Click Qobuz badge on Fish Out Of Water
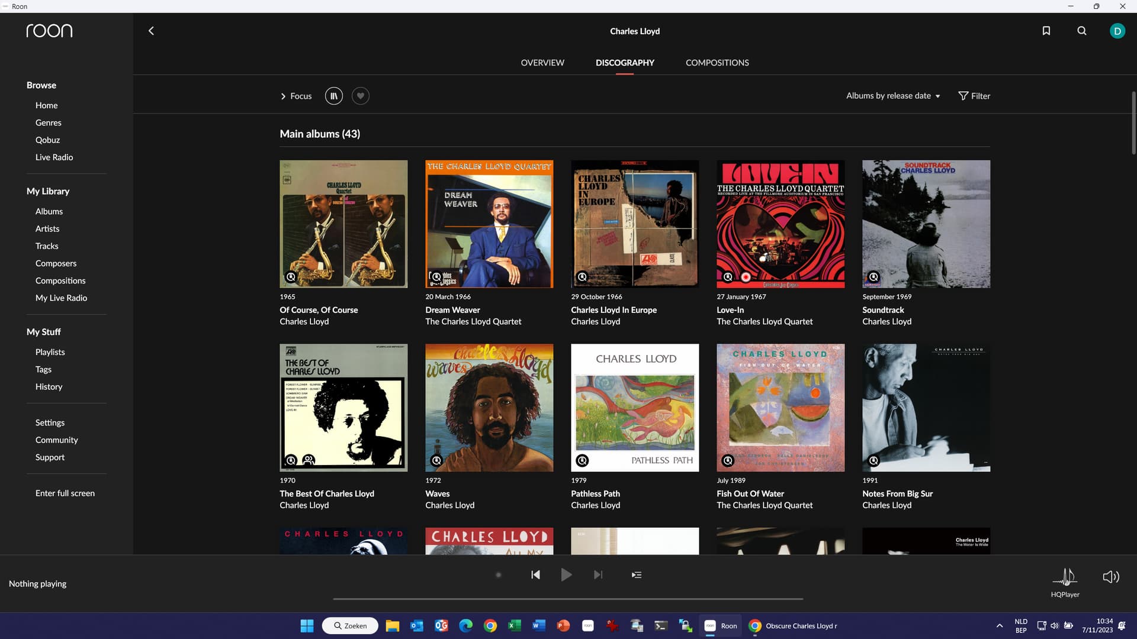The image size is (1137, 639). (x=728, y=460)
